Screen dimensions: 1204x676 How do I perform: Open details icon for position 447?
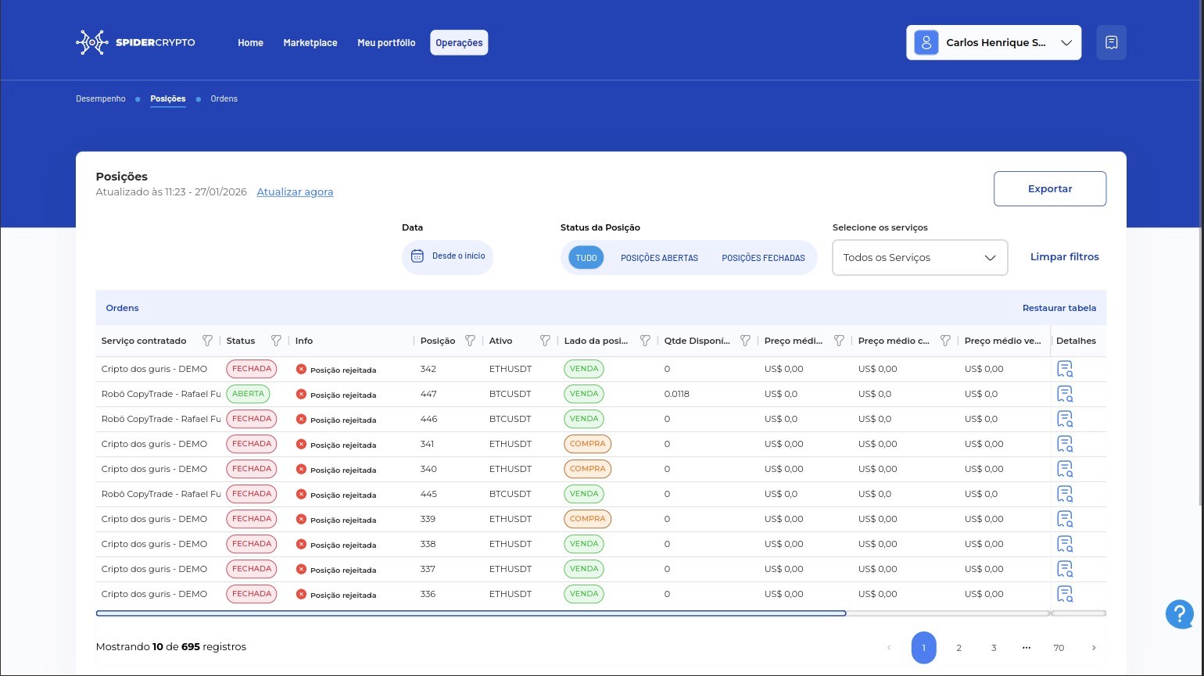pyautogui.click(x=1065, y=394)
